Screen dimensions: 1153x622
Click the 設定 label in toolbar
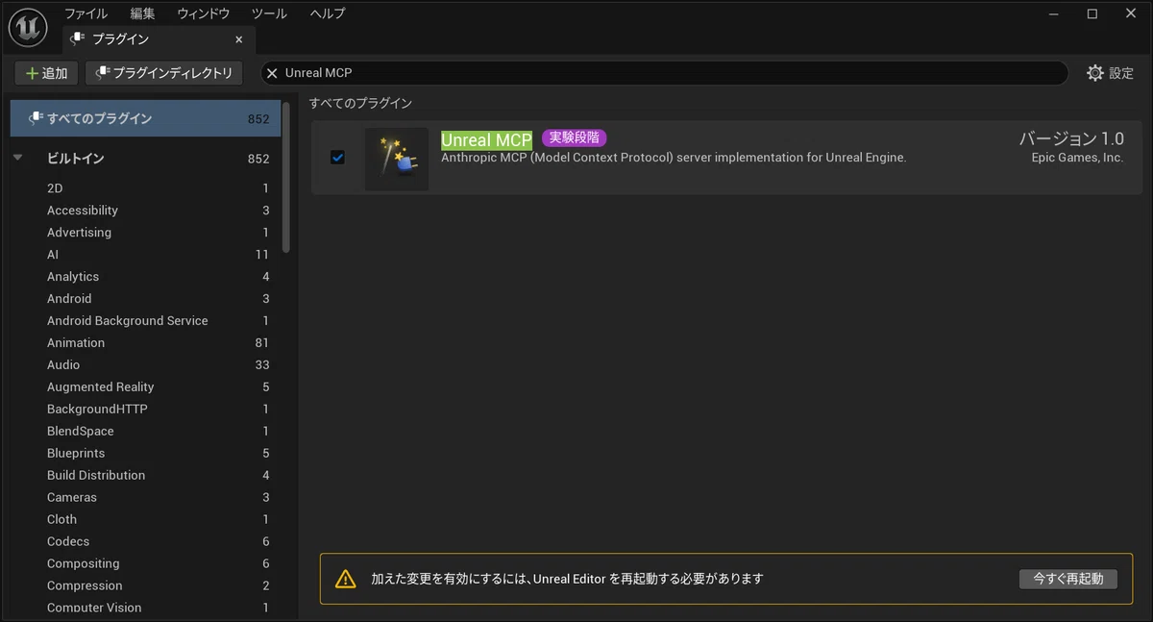[x=1121, y=73]
